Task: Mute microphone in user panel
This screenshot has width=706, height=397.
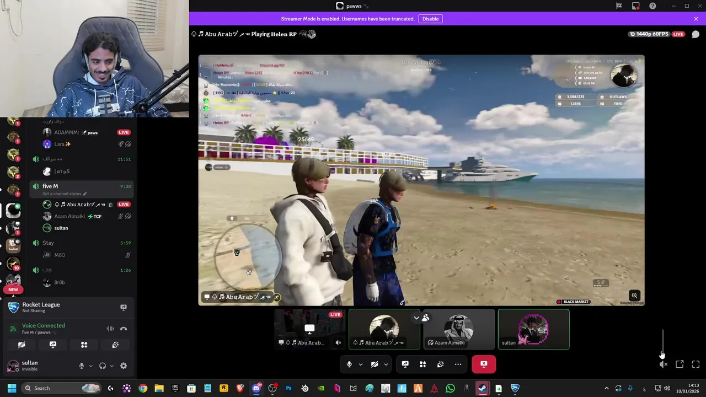Action: click(82, 366)
